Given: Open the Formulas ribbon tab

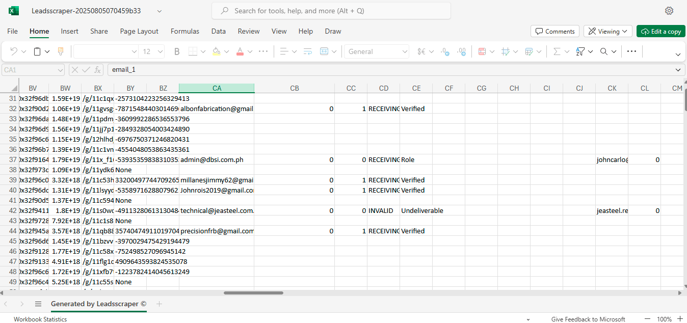Looking at the screenshot, I should pyautogui.click(x=184, y=31).
